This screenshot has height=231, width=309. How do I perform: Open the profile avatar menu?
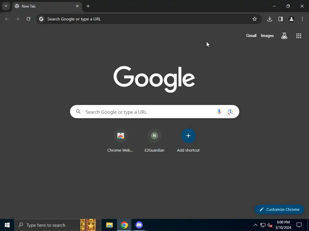[291, 19]
